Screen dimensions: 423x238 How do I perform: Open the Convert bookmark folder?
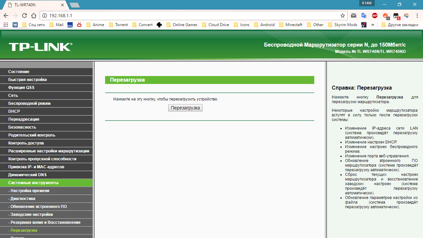point(142,25)
